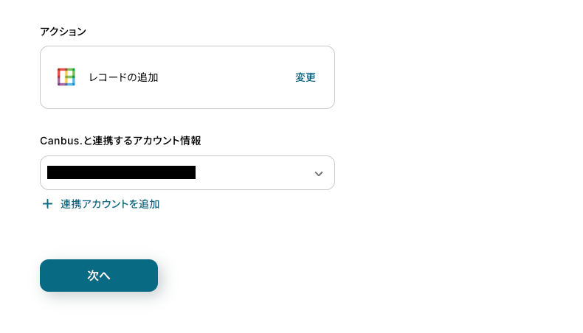Image resolution: width=583 pixels, height=333 pixels.
Task: Click the Canbus colorful grid app icon
Action: (66, 77)
